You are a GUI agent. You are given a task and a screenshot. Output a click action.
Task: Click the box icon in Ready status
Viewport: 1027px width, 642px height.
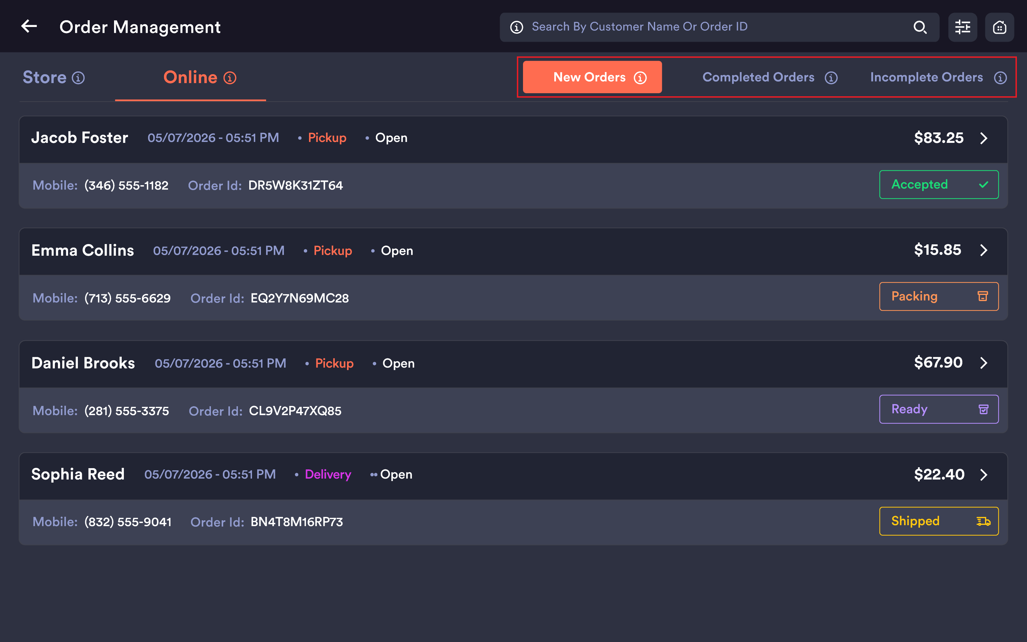[983, 409]
